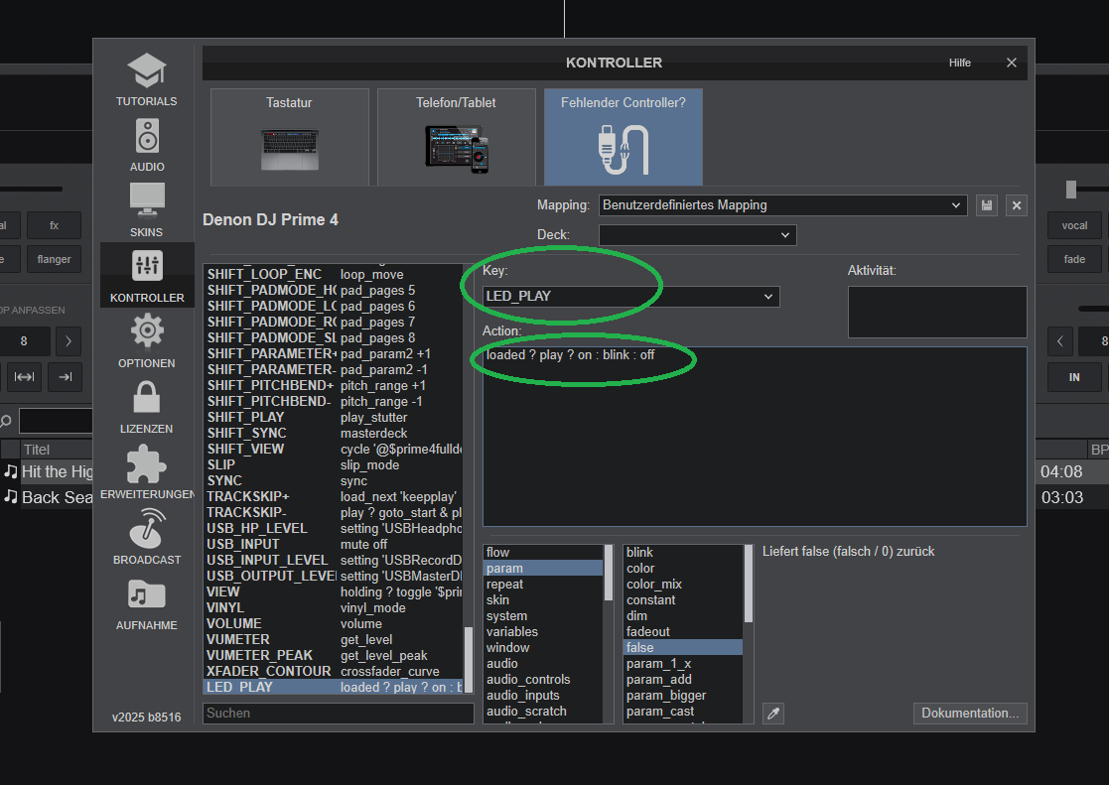Select the SYNC mapping row

coord(334,481)
